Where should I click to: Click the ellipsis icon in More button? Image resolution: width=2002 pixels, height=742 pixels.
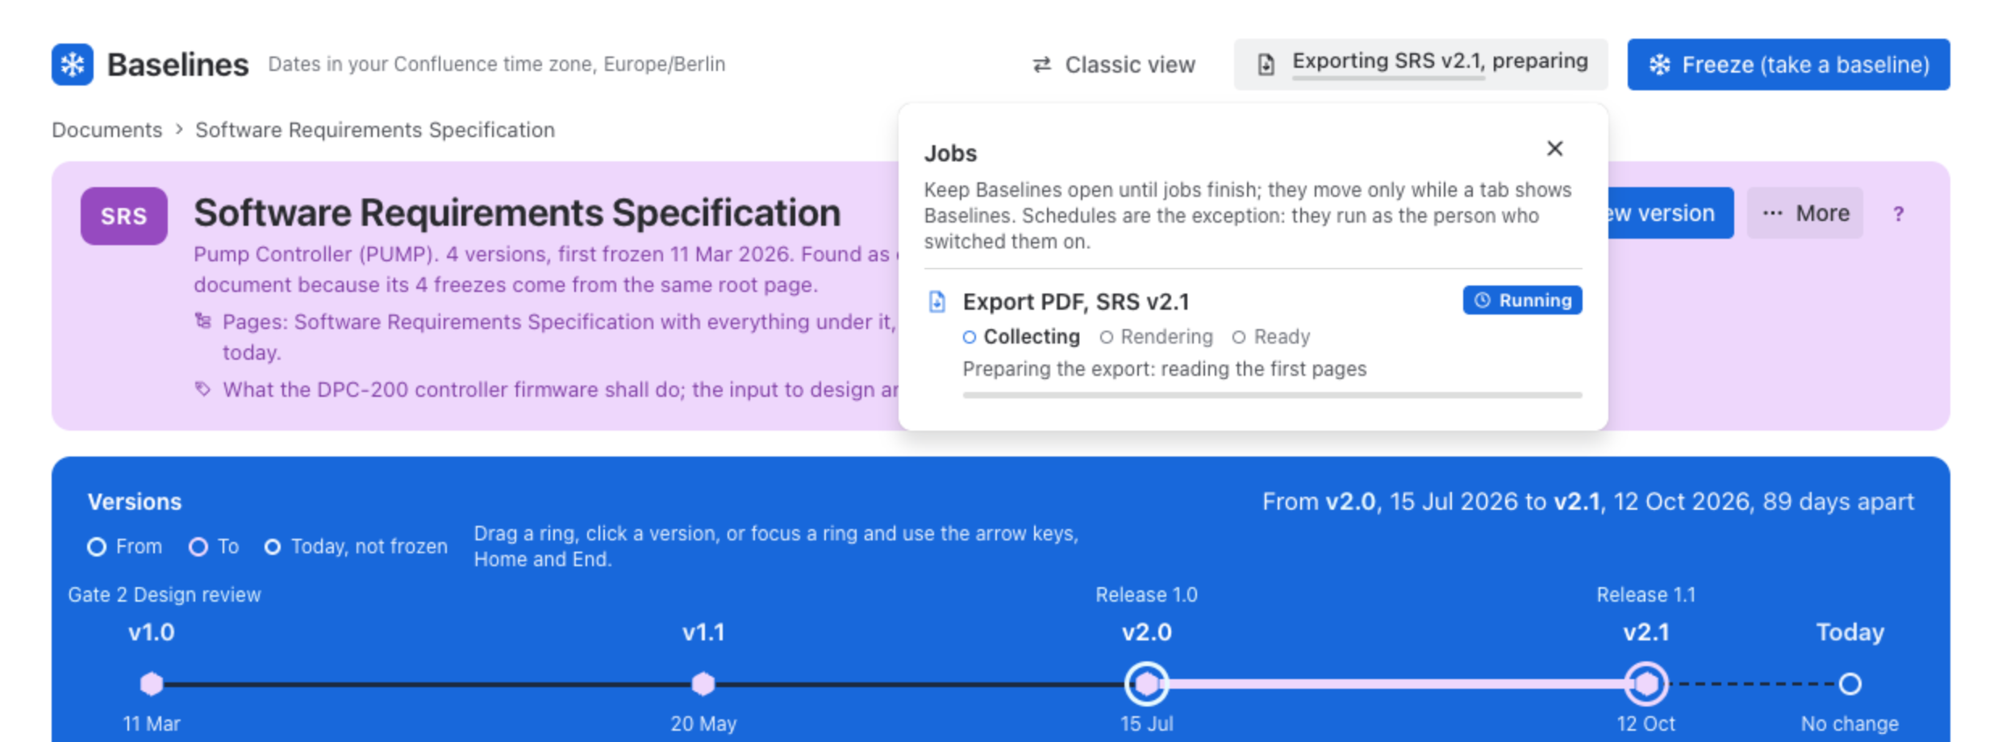(x=1772, y=213)
